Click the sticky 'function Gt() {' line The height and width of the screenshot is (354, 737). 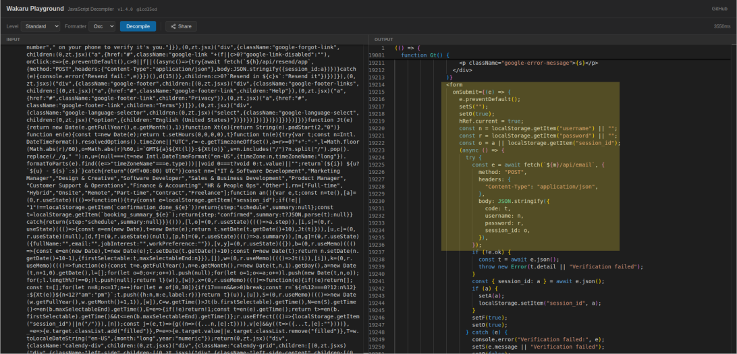coord(425,55)
